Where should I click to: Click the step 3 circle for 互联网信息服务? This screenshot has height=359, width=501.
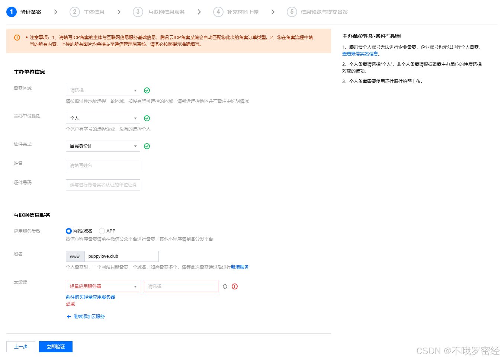click(138, 12)
